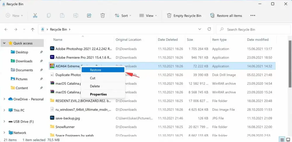The image size is (292, 142).
Task: Choose Cut from the context menu
Action: point(103,78)
